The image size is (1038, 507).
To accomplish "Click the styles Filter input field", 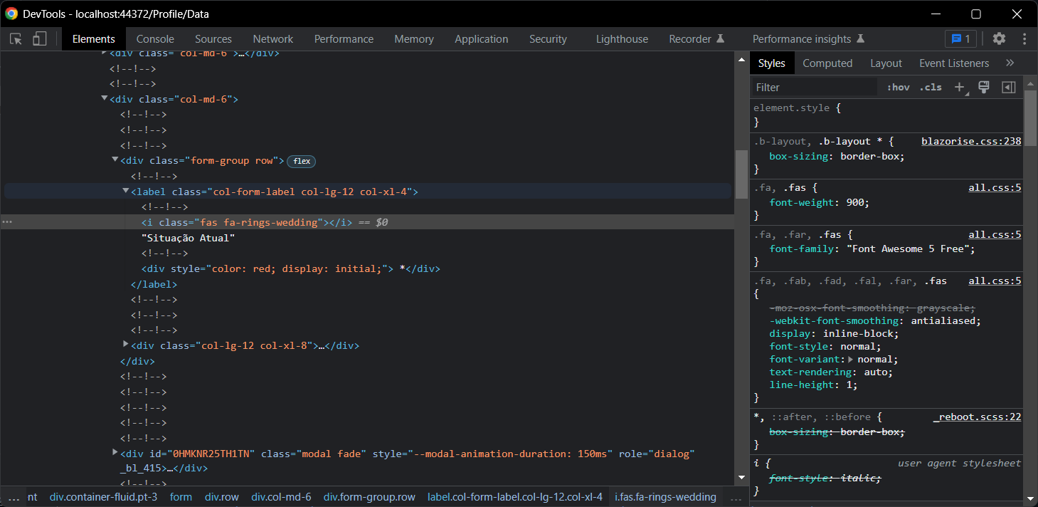I will tap(811, 87).
